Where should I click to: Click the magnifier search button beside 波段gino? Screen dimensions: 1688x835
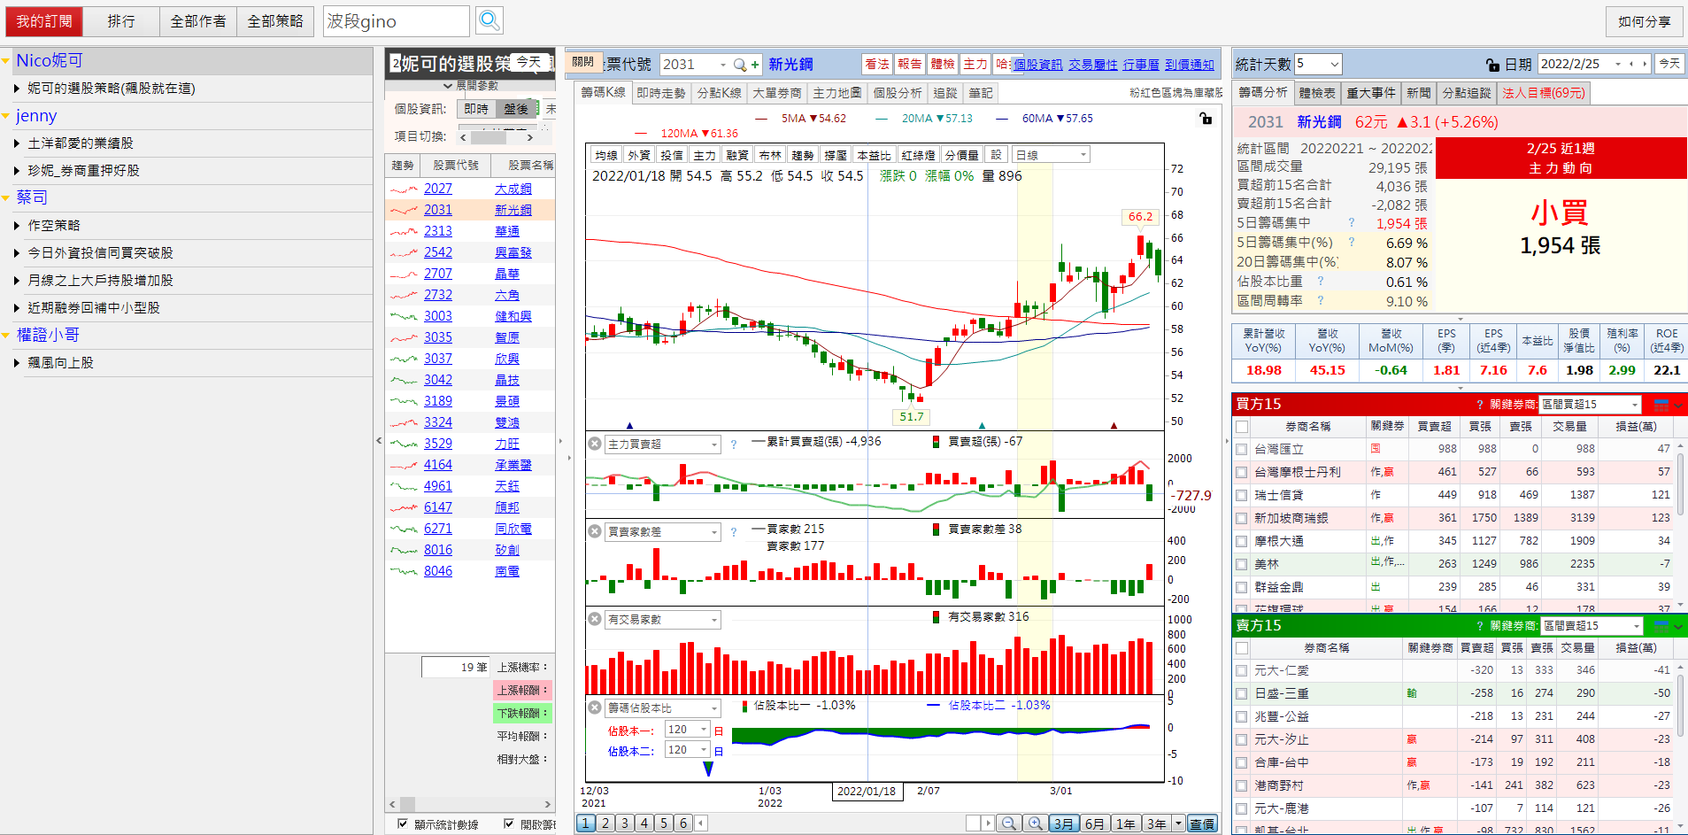click(x=489, y=20)
